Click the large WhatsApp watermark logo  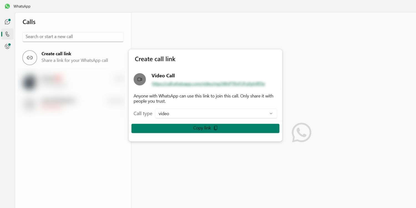point(301,133)
